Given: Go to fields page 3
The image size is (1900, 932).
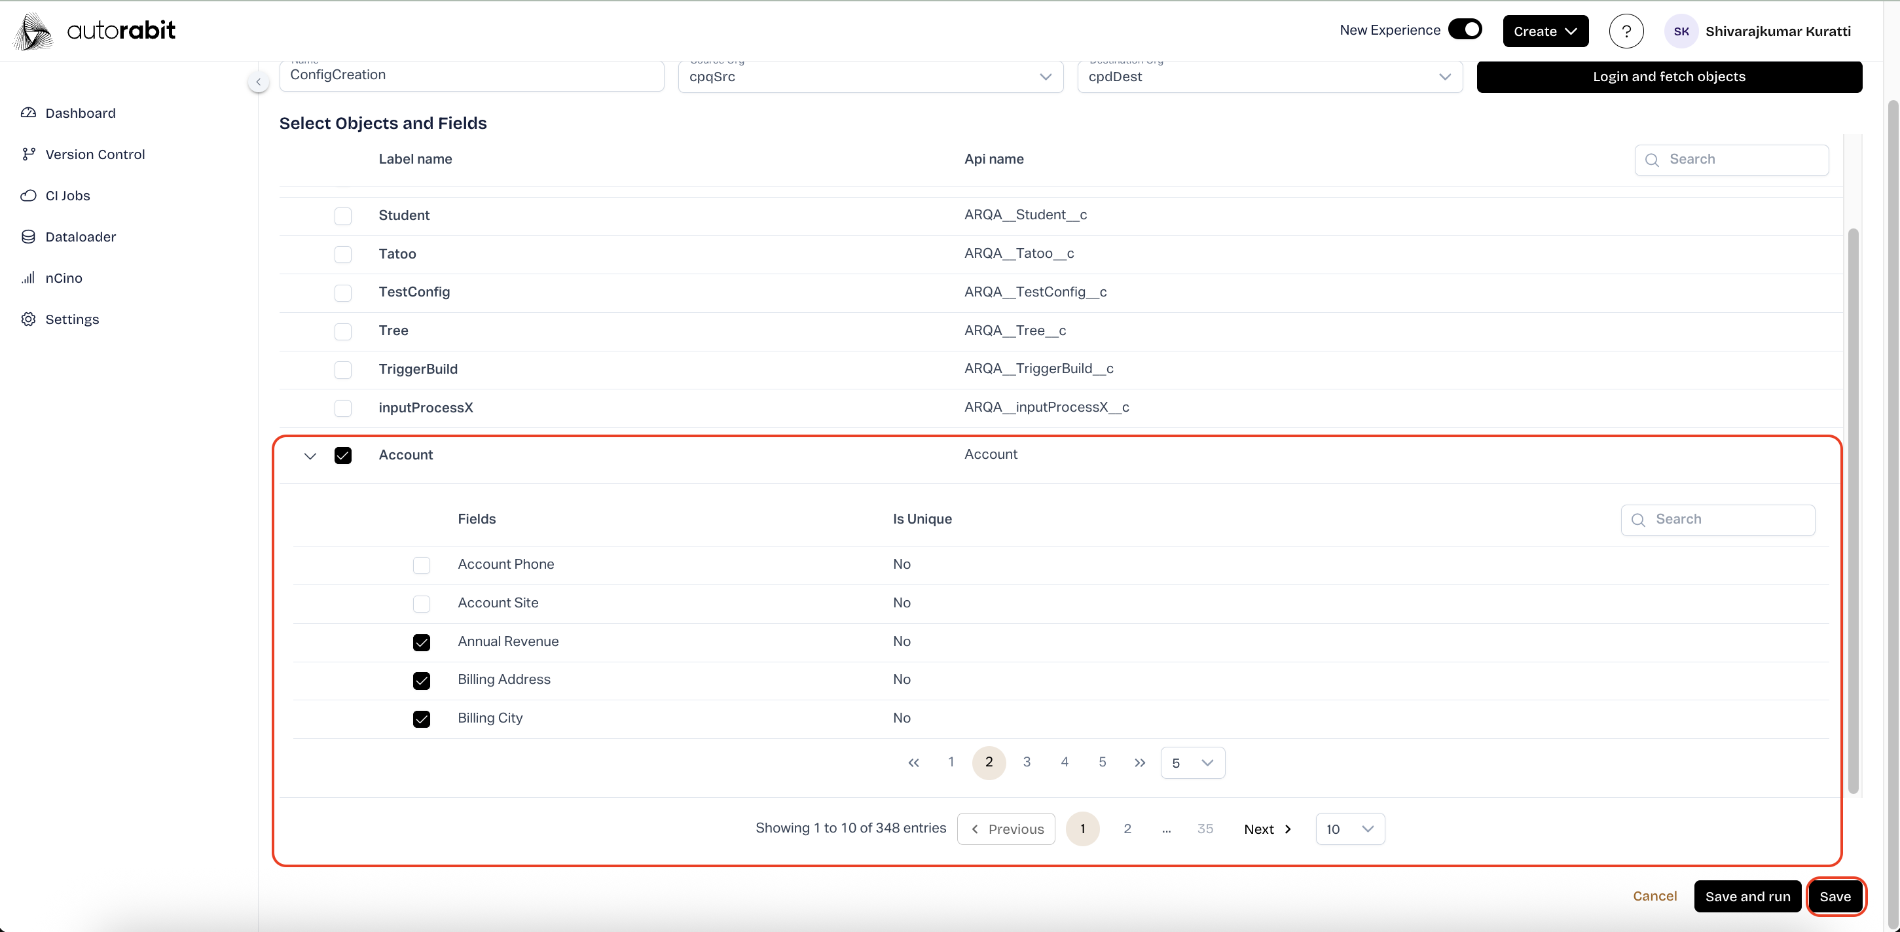Looking at the screenshot, I should coord(1027,762).
